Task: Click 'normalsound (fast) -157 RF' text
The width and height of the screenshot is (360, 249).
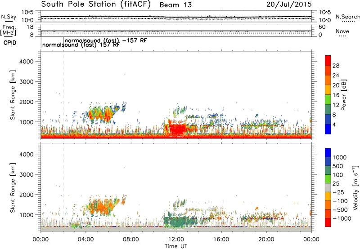Action: pyautogui.click(x=106, y=40)
